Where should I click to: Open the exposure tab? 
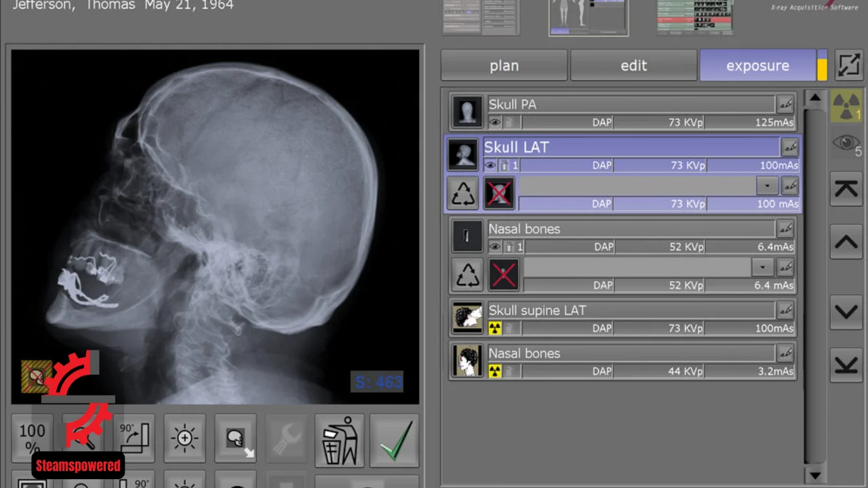757,66
